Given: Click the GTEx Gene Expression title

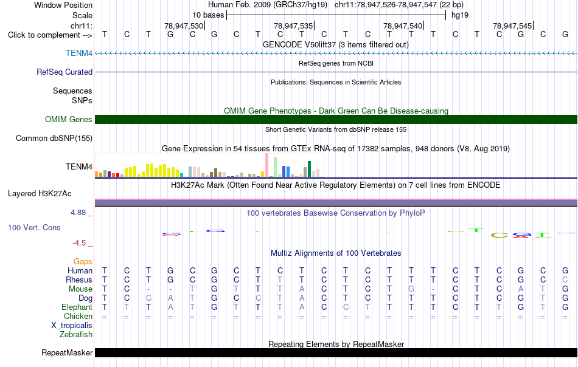Looking at the screenshot, I should click(x=336, y=148).
